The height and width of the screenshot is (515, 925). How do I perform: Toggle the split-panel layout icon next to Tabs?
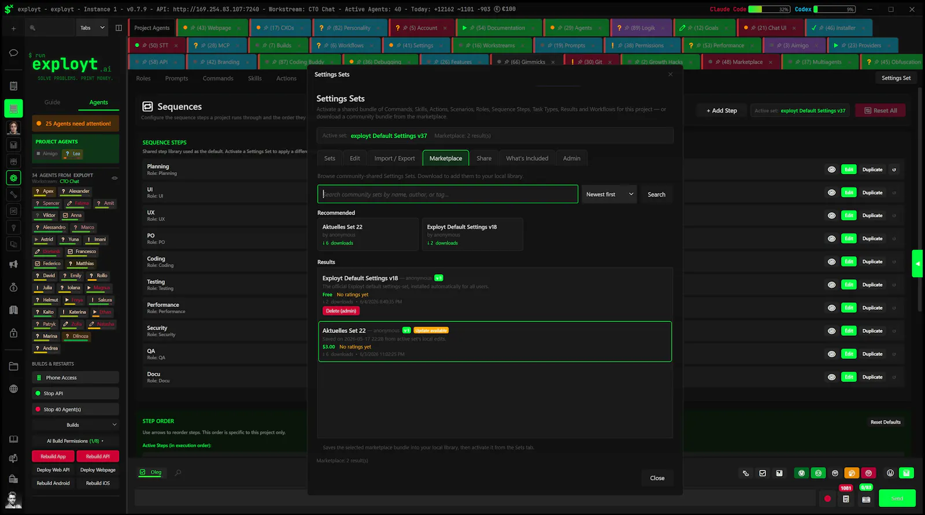pyautogui.click(x=119, y=28)
